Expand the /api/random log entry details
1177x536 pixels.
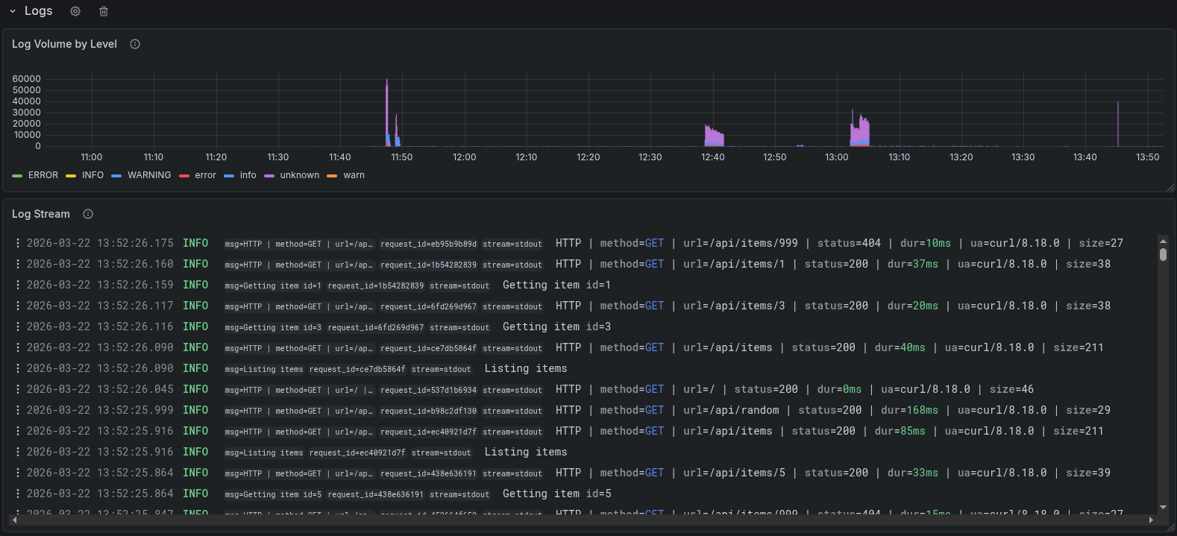click(731, 410)
